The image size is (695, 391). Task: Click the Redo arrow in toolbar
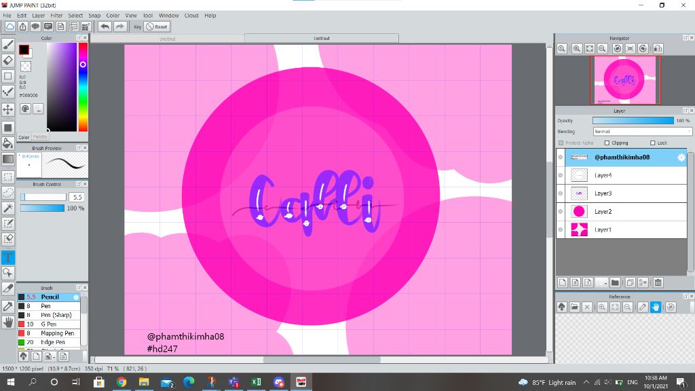119,26
